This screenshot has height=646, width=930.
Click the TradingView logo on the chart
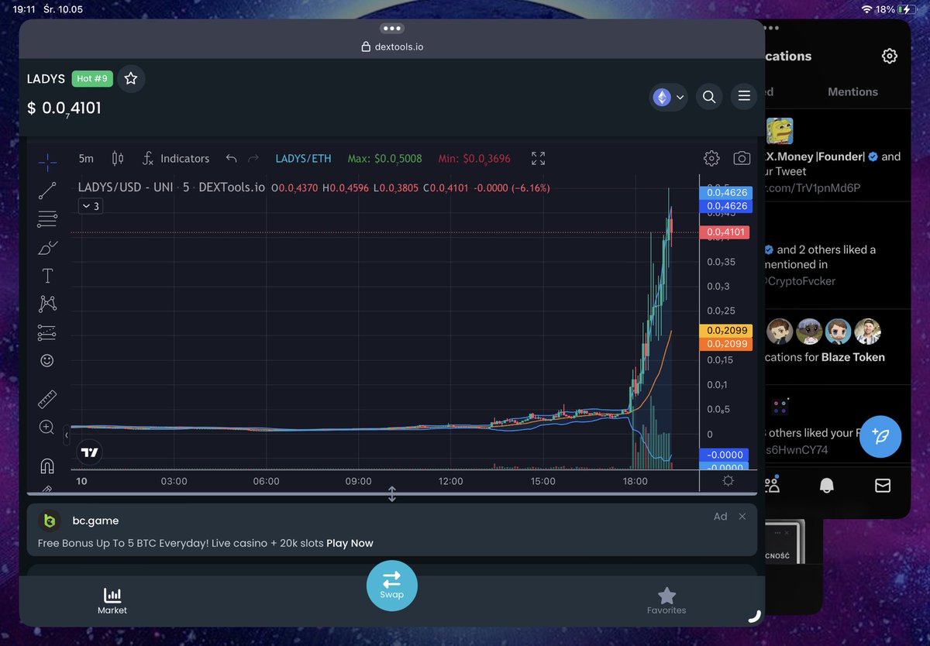90,452
